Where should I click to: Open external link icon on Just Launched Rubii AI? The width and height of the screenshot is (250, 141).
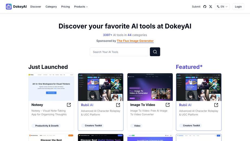coord(118,105)
